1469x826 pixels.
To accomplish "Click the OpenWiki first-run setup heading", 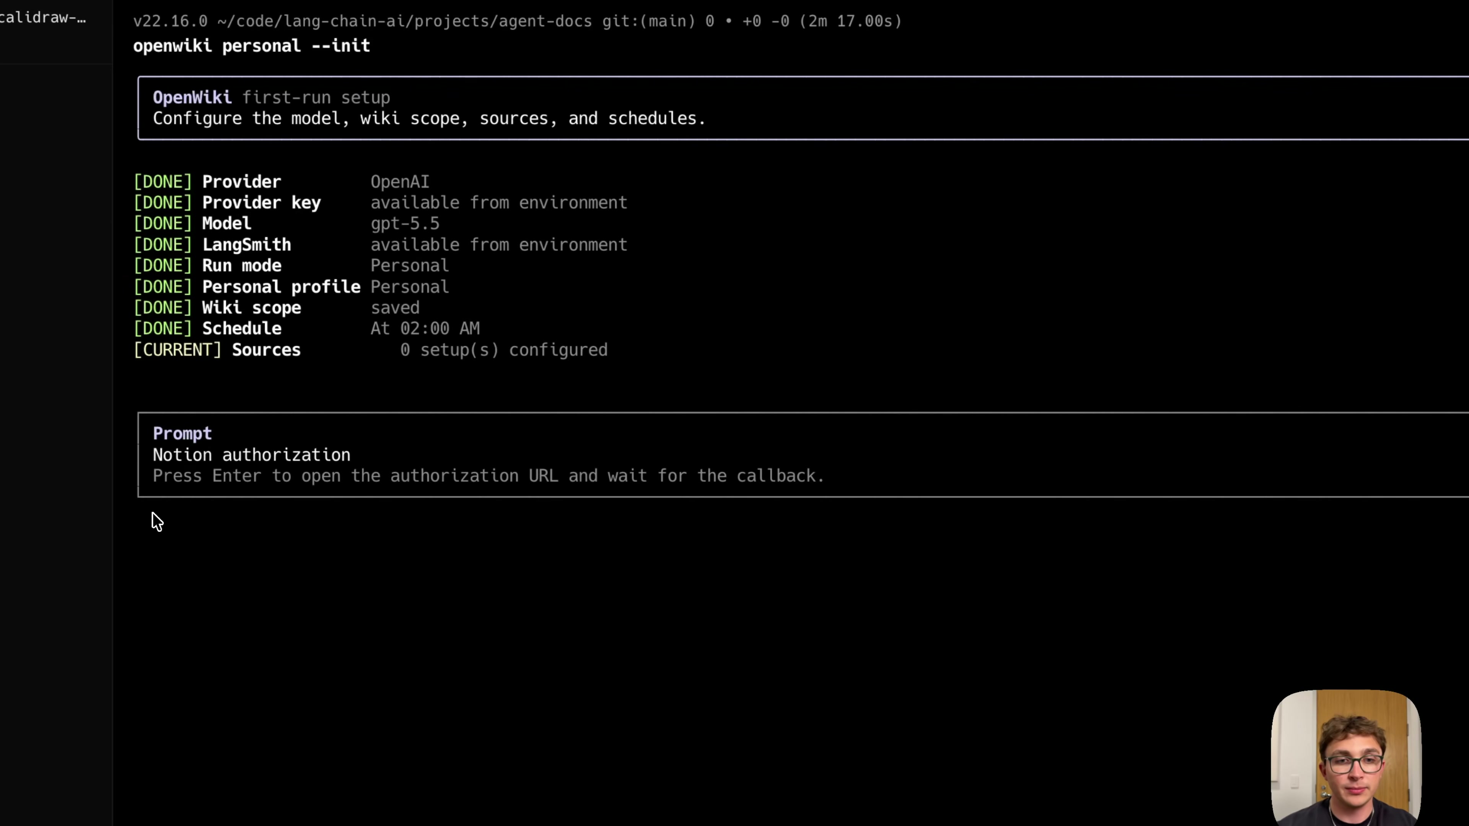I will [271, 98].
